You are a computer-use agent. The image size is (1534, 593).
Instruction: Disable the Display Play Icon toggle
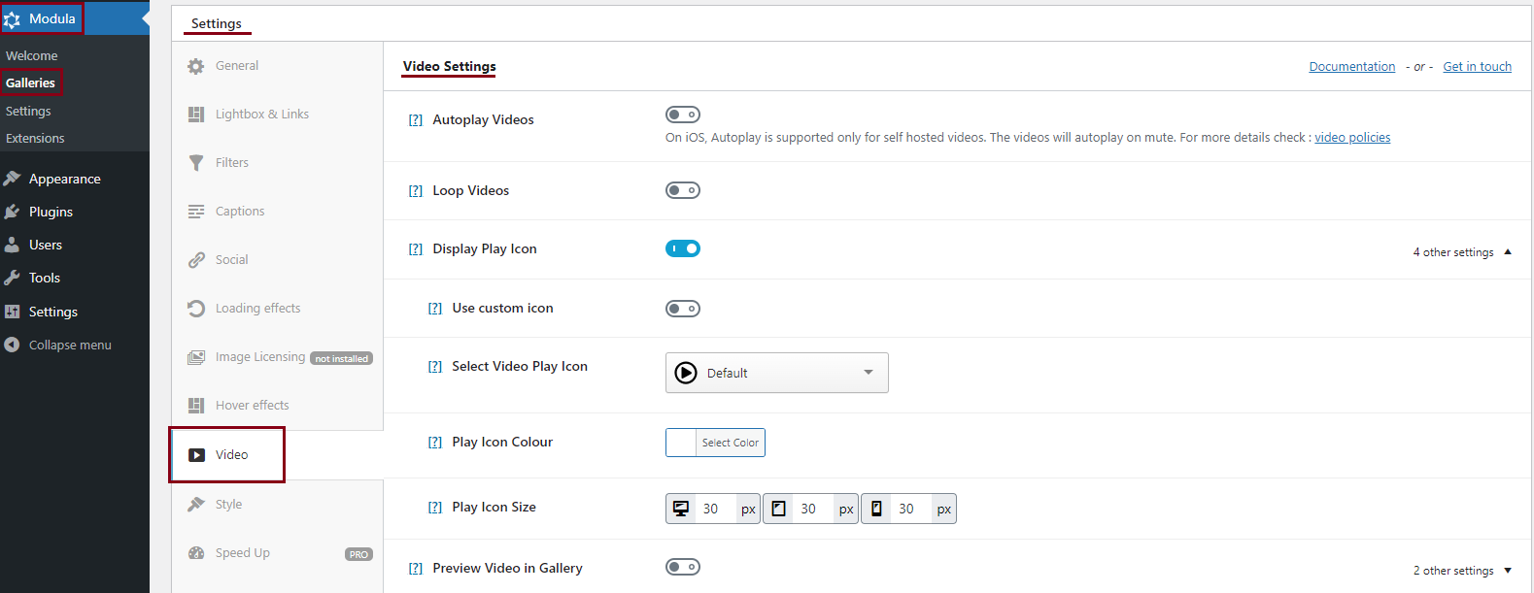click(x=682, y=248)
